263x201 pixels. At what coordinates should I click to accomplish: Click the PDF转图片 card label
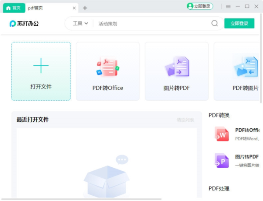click(x=245, y=88)
